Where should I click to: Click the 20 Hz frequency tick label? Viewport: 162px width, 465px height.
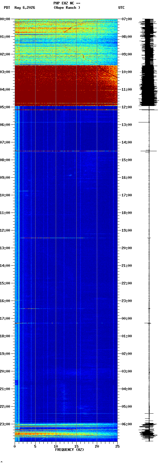[97, 447]
